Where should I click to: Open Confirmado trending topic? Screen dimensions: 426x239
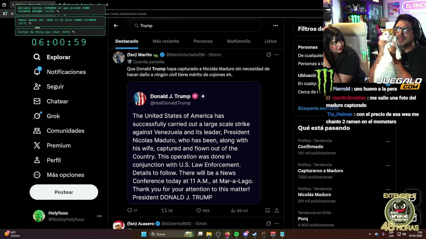(311, 146)
